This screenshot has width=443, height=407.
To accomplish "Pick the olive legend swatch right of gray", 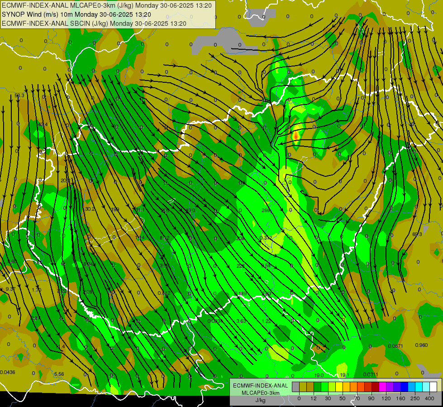I will point(303,387).
